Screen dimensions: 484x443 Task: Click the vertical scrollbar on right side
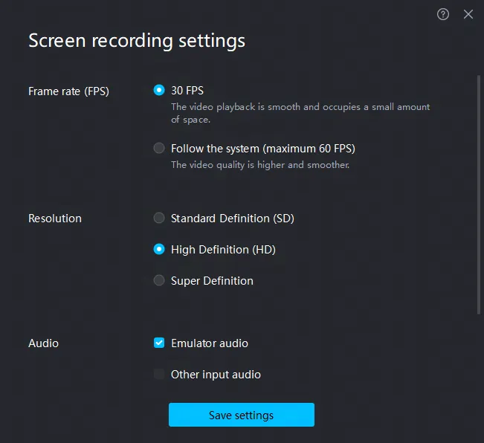(479, 195)
